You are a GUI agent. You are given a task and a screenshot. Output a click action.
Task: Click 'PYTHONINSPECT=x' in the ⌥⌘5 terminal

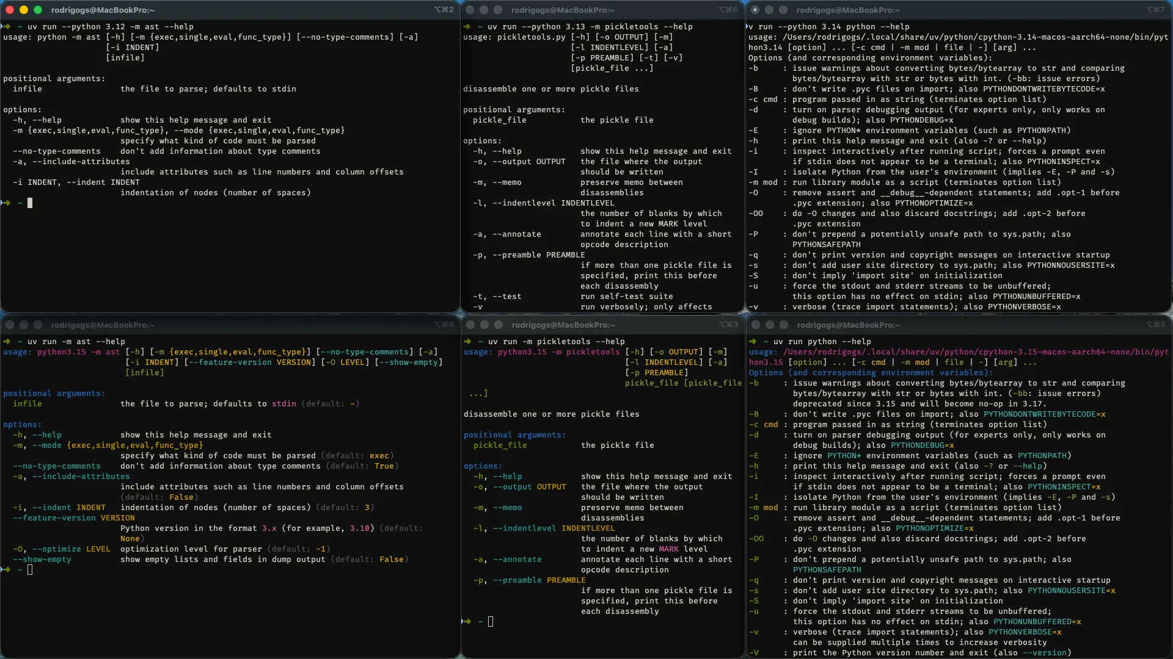click(x=1064, y=487)
